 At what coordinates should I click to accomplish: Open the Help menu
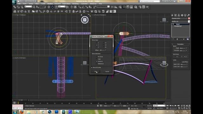(x=100, y=4)
